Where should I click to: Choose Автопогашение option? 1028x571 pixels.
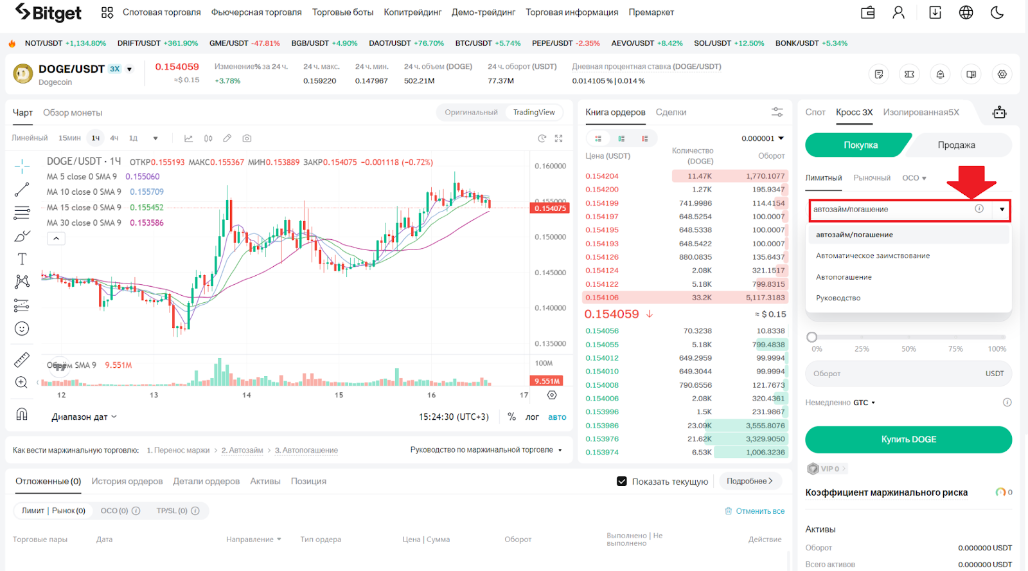844,277
